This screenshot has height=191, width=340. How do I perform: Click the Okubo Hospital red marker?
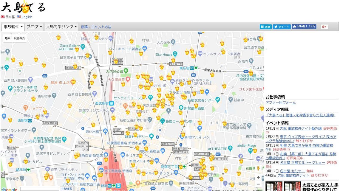pos(128,80)
